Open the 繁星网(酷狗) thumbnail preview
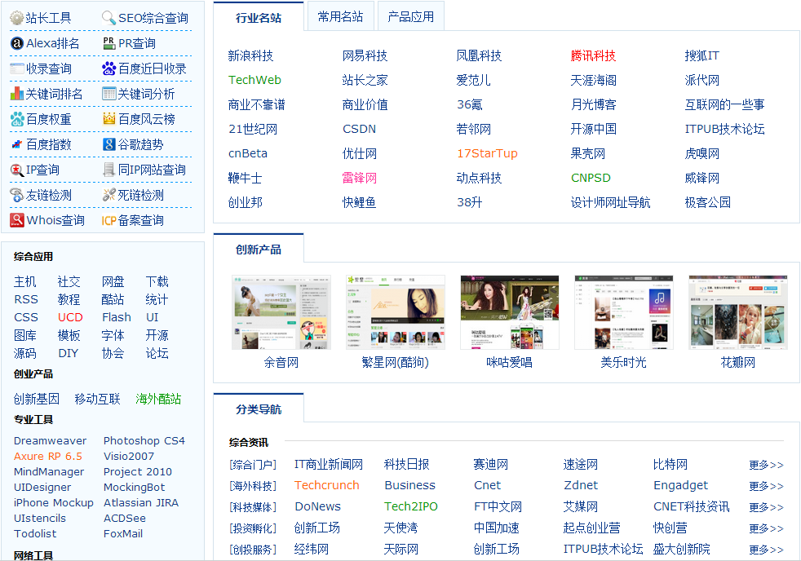 (x=396, y=312)
